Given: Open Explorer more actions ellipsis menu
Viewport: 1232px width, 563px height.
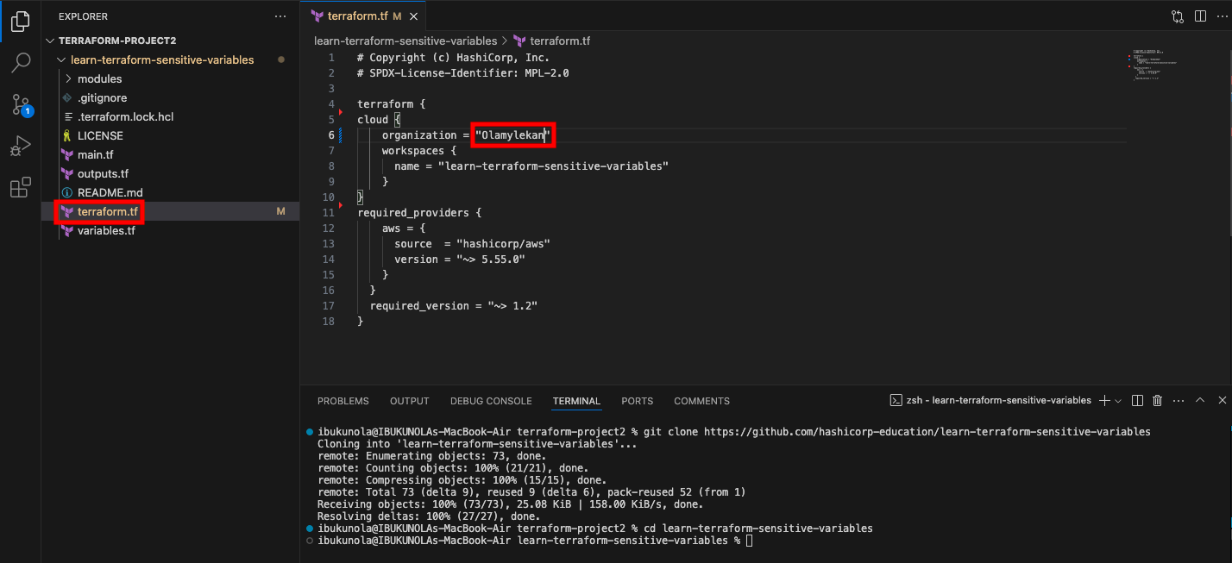Looking at the screenshot, I should (x=280, y=16).
